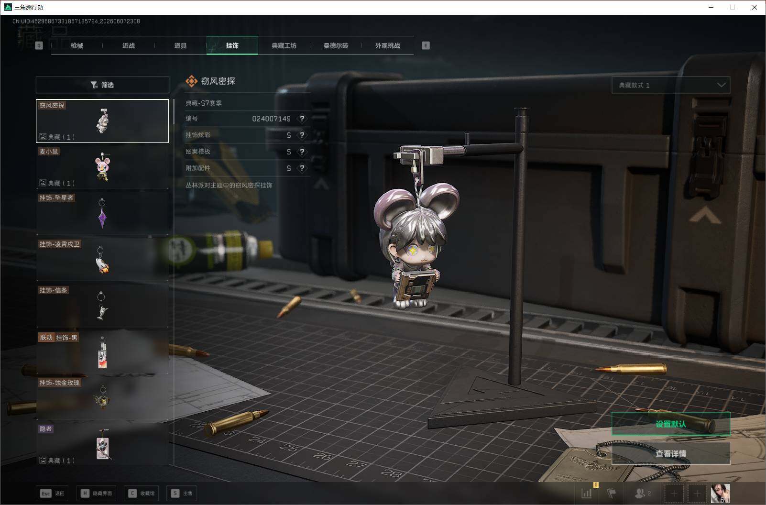Click the Esc 返回 back button
The height and width of the screenshot is (505, 766).
[x=52, y=493]
